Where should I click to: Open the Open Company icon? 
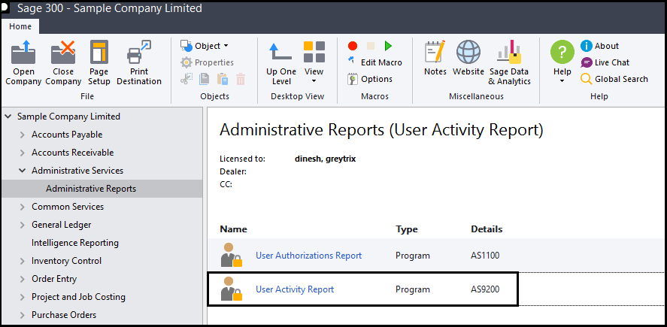tap(23, 62)
